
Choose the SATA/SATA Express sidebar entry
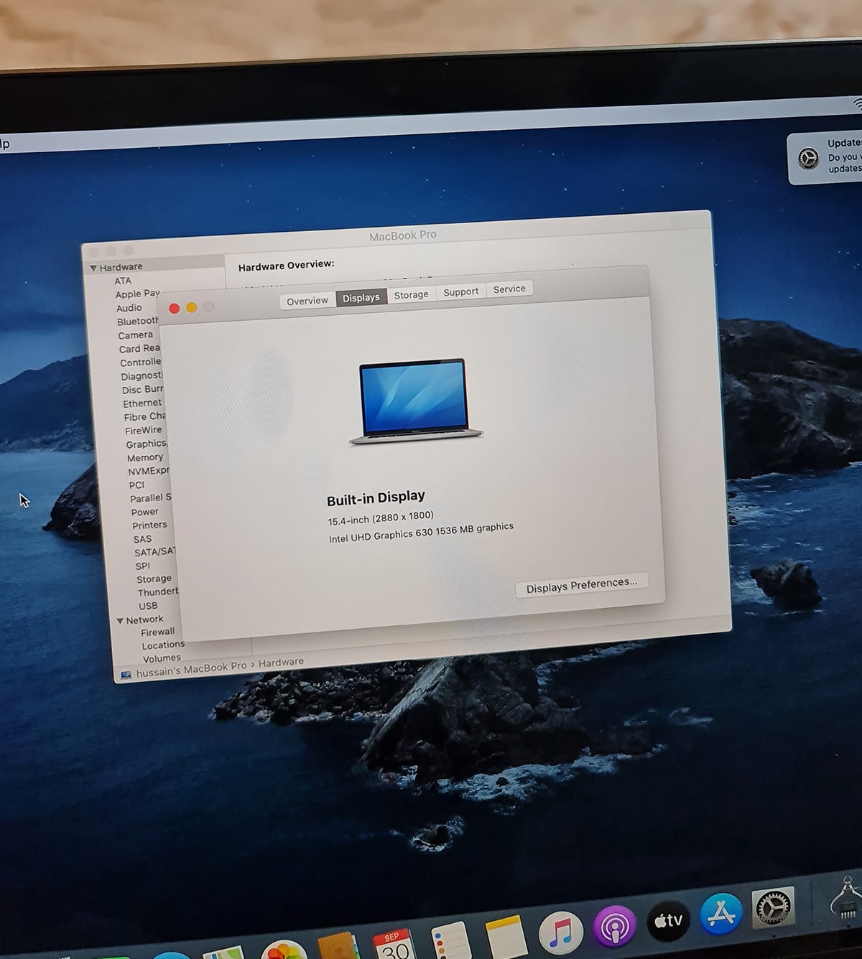point(155,552)
